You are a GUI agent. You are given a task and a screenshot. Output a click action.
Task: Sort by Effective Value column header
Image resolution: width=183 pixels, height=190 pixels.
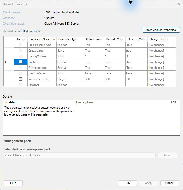(137, 39)
